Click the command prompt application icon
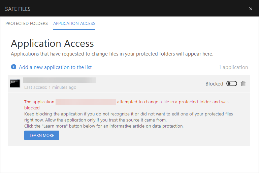This screenshot has width=259, height=173. pyautogui.click(x=15, y=83)
